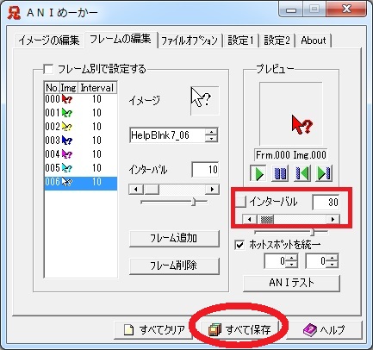Select frame 001 green cursor icon
This screenshot has width=373, height=350.
point(67,113)
